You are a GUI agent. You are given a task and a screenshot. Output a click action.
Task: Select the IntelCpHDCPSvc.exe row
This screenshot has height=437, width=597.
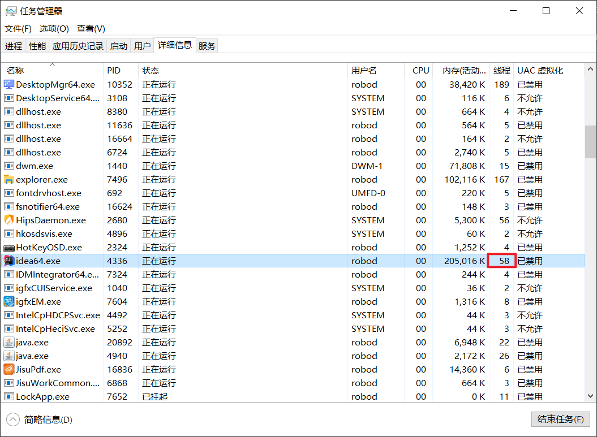point(293,315)
